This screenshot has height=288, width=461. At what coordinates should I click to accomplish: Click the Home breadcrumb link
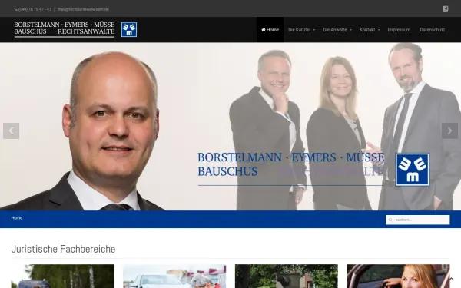[17, 218]
